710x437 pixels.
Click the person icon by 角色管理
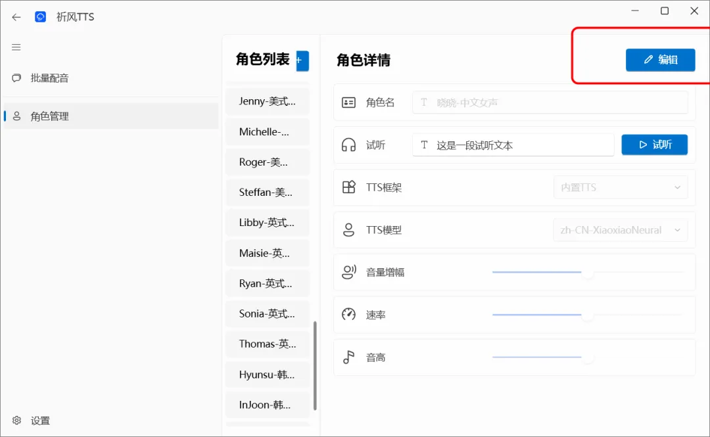[x=16, y=116]
